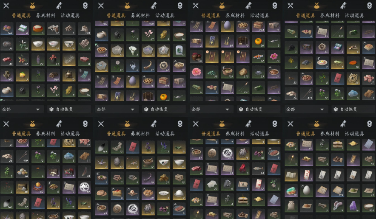Expand 全部 dropdown below the koi fish panel
This screenshot has height=219, width=376.
click(x=211, y=109)
